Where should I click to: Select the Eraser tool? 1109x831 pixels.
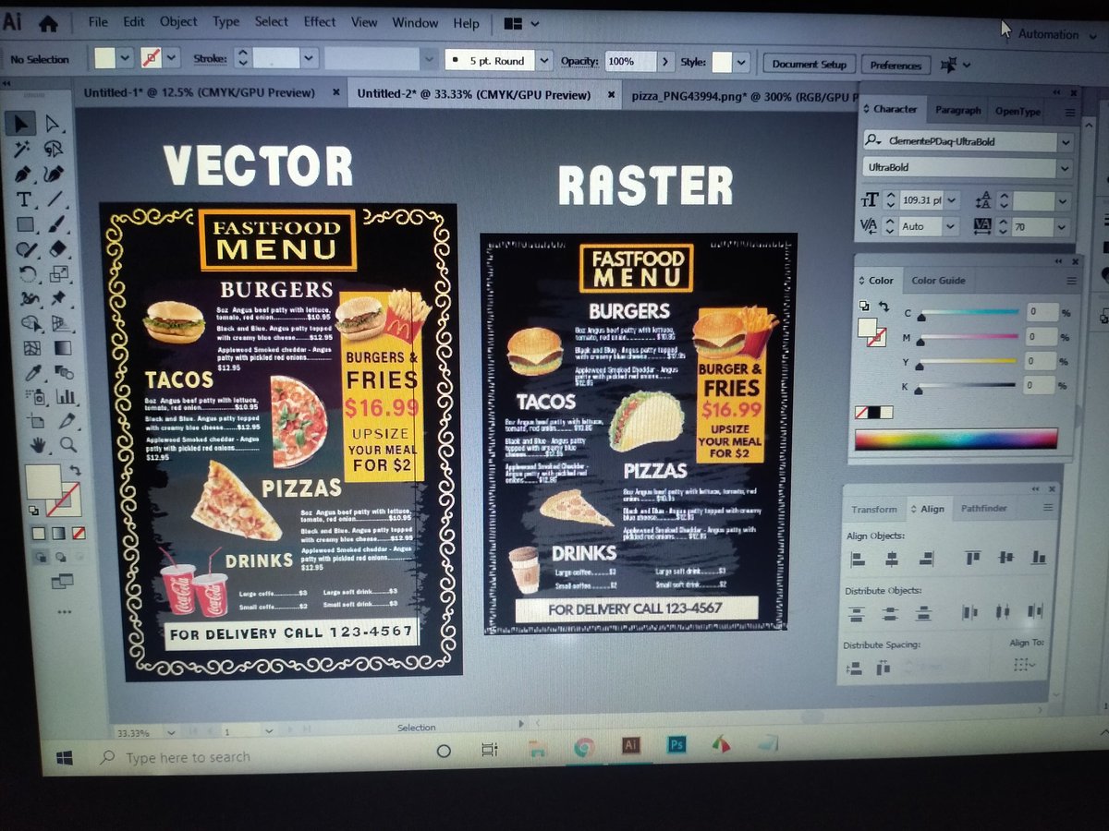point(57,248)
